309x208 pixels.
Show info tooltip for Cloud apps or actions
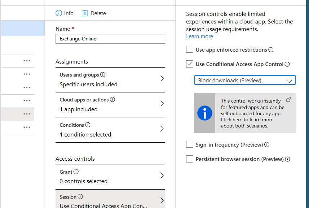click(112, 99)
